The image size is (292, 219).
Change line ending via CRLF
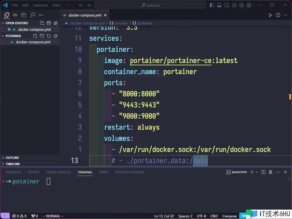[214, 216]
